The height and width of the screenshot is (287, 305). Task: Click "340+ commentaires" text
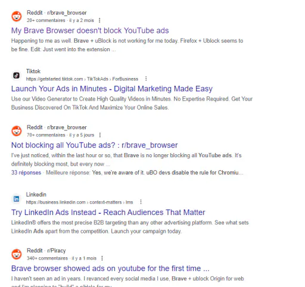(x=47, y=258)
